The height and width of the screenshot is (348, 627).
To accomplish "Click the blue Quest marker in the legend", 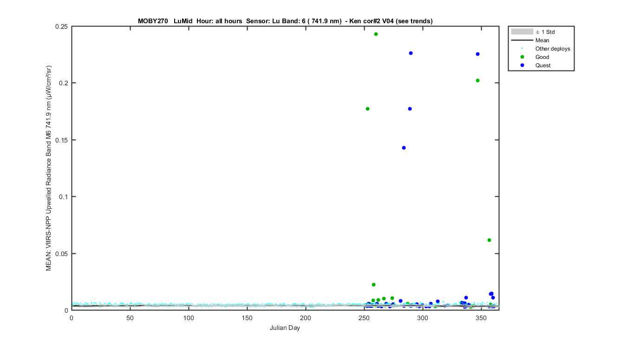I will click(522, 65).
